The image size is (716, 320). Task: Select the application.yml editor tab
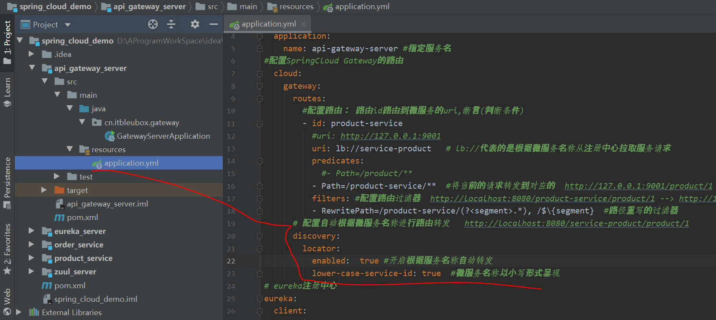268,24
